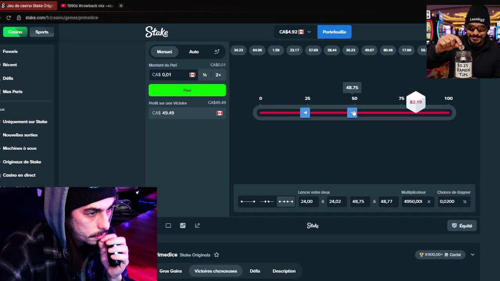Open Nouvelles sorties category
This screenshot has height=281, width=500.
point(20,135)
